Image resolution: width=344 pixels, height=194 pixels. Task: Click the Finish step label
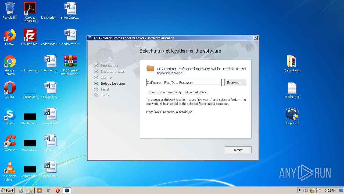(105, 95)
